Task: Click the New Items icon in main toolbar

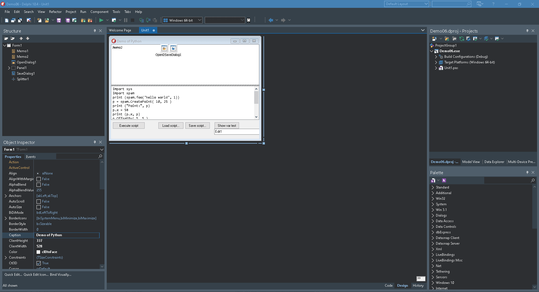Action: pyautogui.click(x=39, y=20)
